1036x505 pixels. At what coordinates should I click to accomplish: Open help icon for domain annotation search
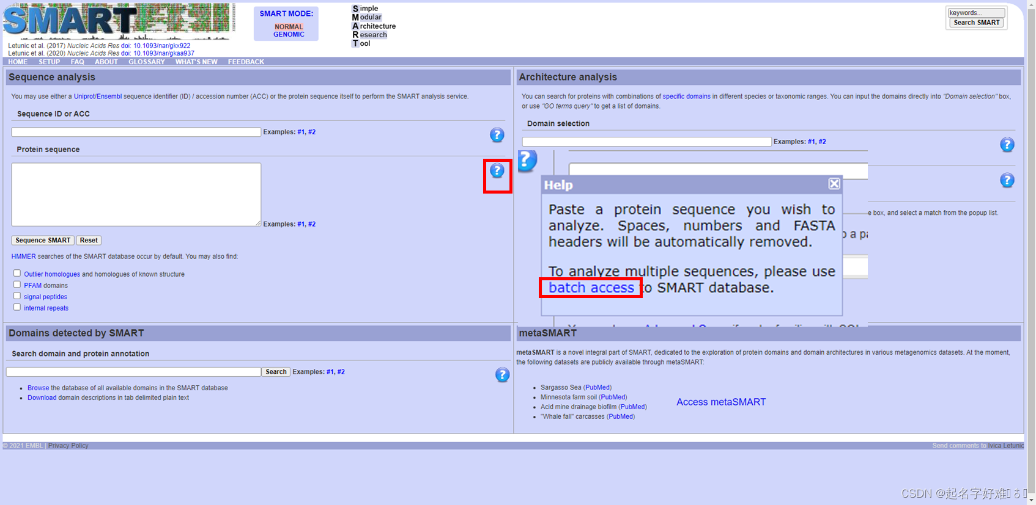(502, 375)
